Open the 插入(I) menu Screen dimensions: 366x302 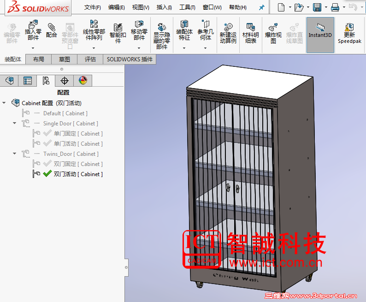tap(164, 7)
